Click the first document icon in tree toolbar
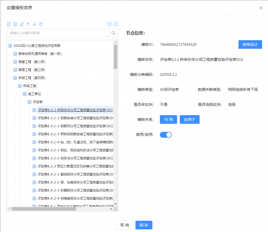 click(x=9, y=24)
